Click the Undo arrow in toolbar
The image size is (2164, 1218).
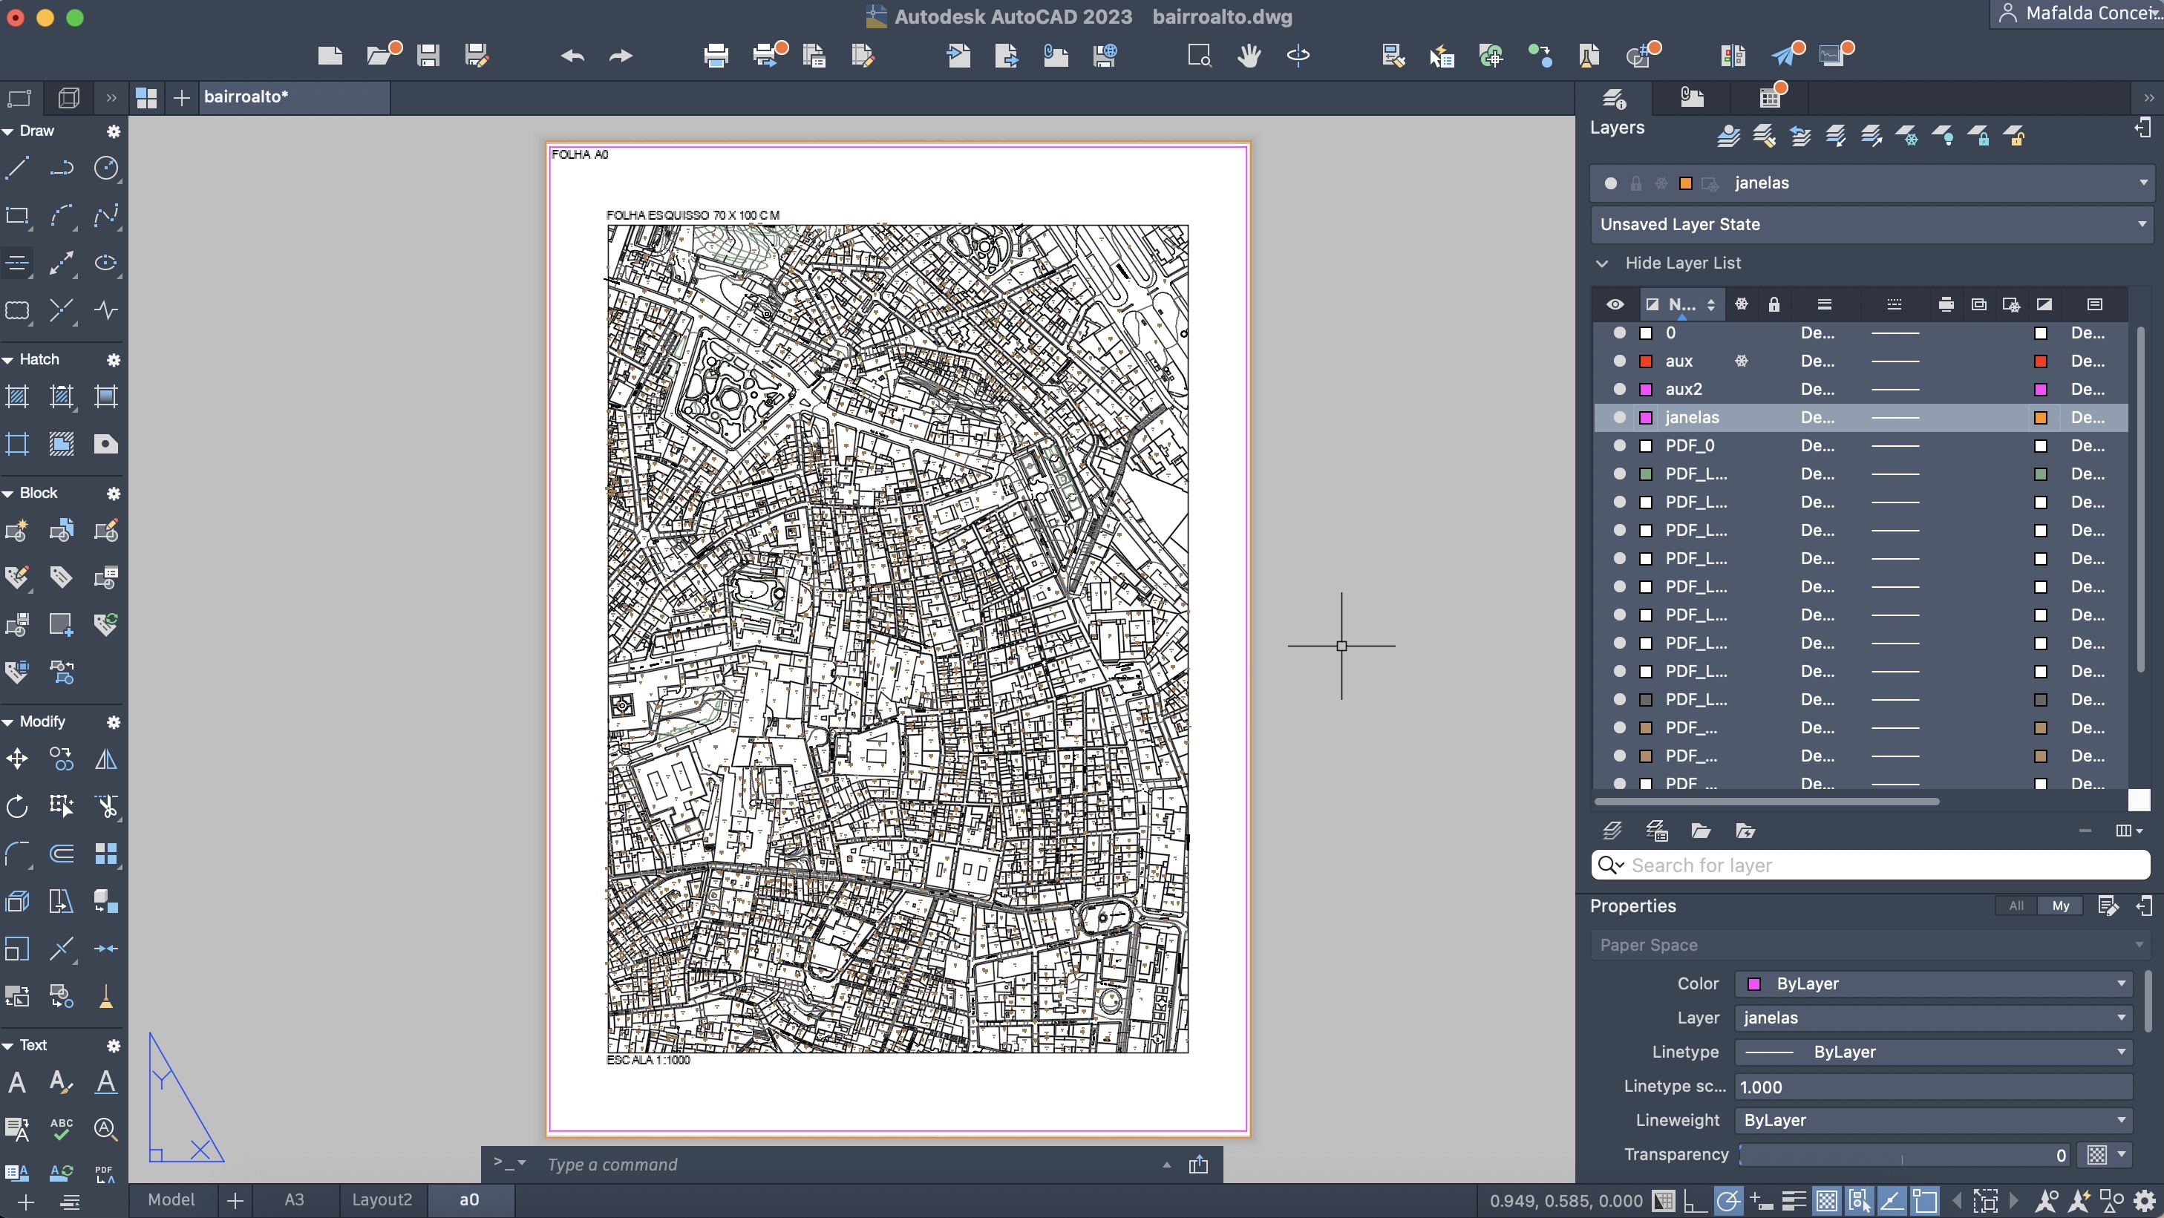(572, 56)
